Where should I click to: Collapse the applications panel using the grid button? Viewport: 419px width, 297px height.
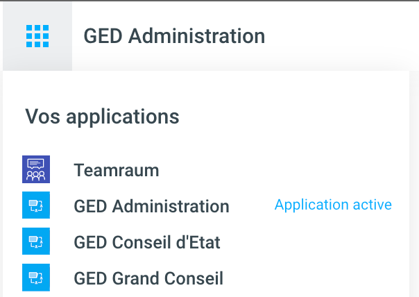pos(37,35)
